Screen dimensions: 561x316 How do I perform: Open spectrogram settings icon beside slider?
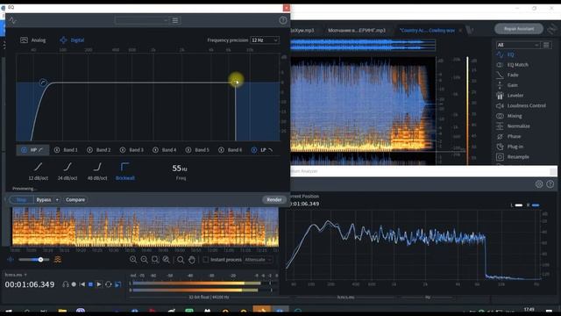pyautogui.click(x=57, y=260)
